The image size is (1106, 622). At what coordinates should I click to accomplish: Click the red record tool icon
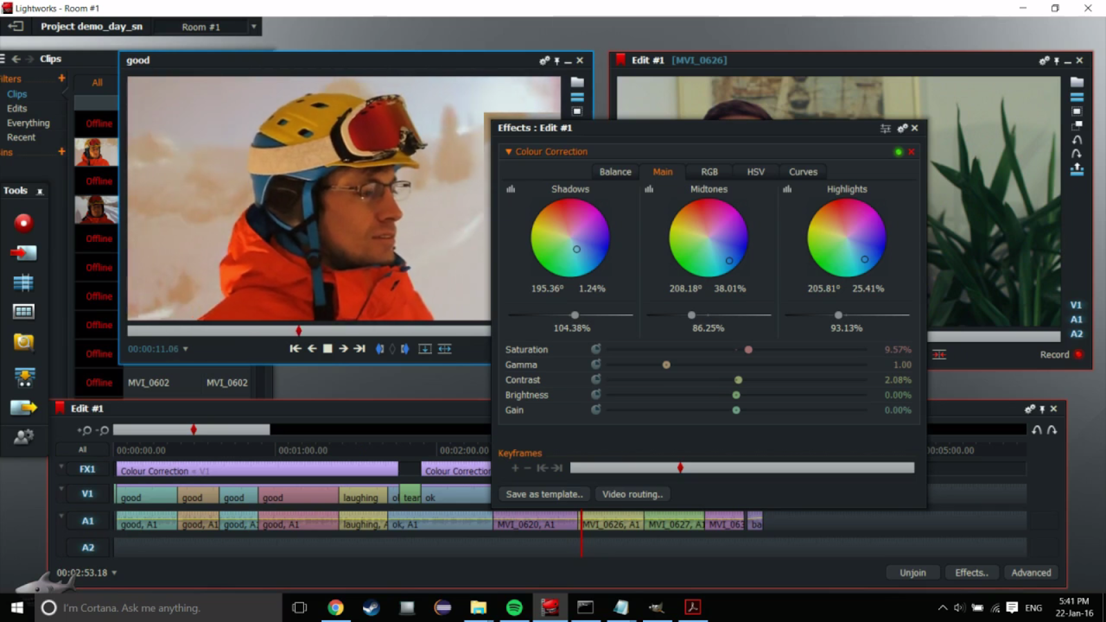tap(24, 223)
